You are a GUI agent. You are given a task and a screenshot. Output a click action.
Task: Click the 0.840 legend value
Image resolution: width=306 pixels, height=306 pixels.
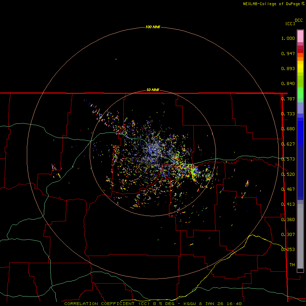[288, 84]
